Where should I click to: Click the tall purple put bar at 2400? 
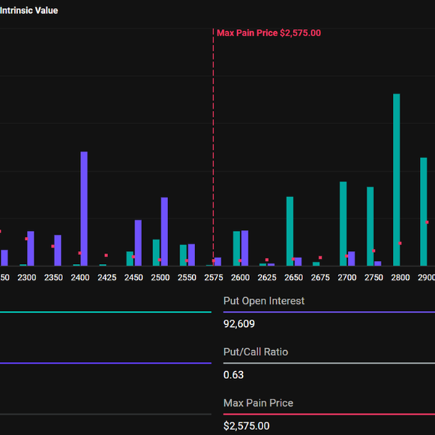[x=84, y=209]
